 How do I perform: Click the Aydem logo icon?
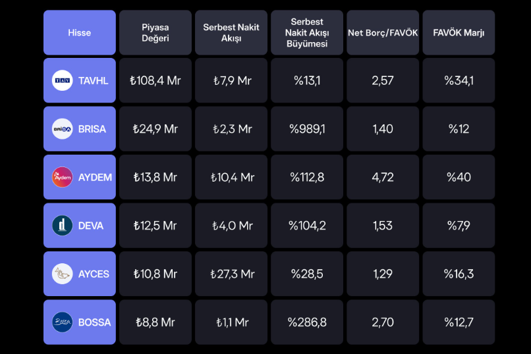tap(63, 177)
